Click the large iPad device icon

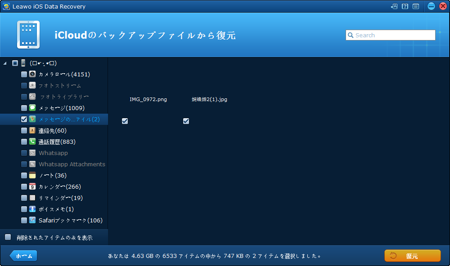click(28, 35)
